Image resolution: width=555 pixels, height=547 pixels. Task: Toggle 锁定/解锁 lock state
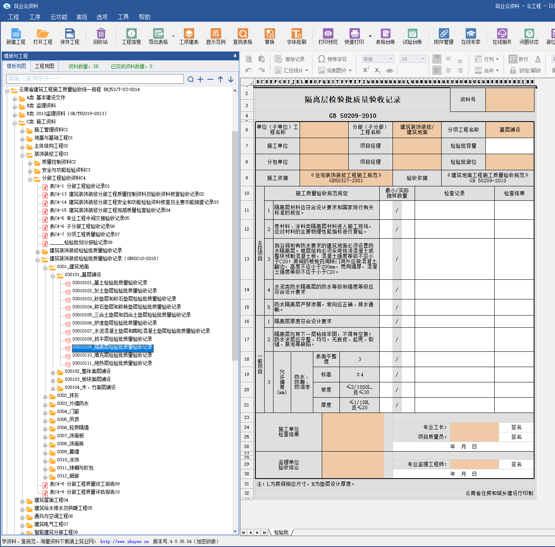pyautogui.click(x=525, y=70)
